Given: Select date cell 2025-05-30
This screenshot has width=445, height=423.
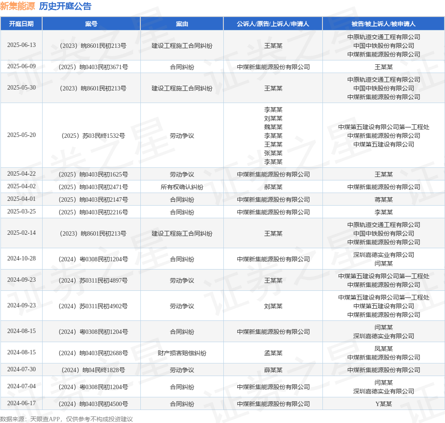Looking at the screenshot, I should point(22,87).
